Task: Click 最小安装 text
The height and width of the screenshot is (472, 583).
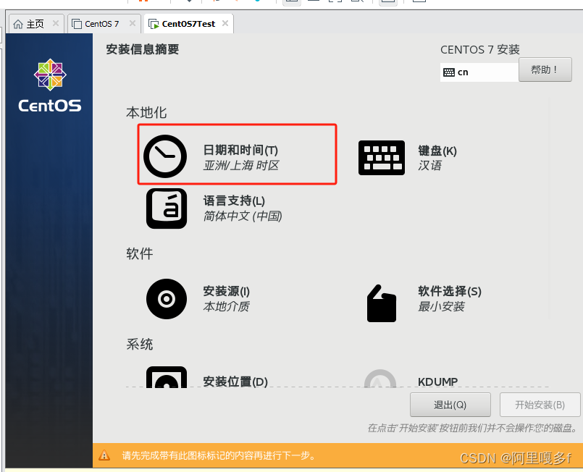Action: click(x=441, y=307)
